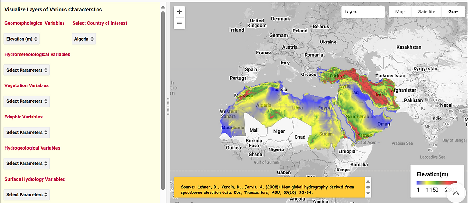Click the Select Country of Interest heading

[100, 23]
